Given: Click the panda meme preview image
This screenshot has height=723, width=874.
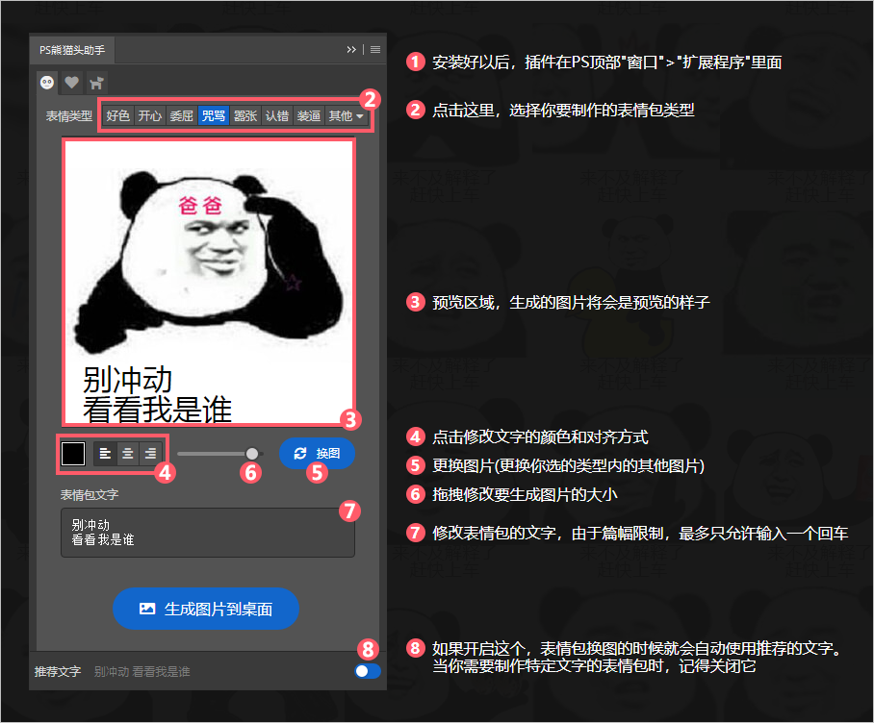Looking at the screenshot, I should pyautogui.click(x=209, y=283).
